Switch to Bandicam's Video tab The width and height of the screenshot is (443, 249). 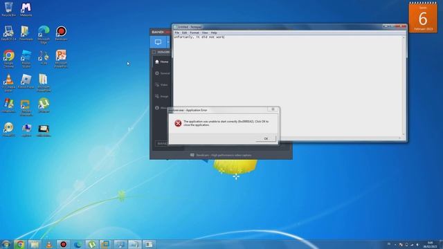pos(161,85)
